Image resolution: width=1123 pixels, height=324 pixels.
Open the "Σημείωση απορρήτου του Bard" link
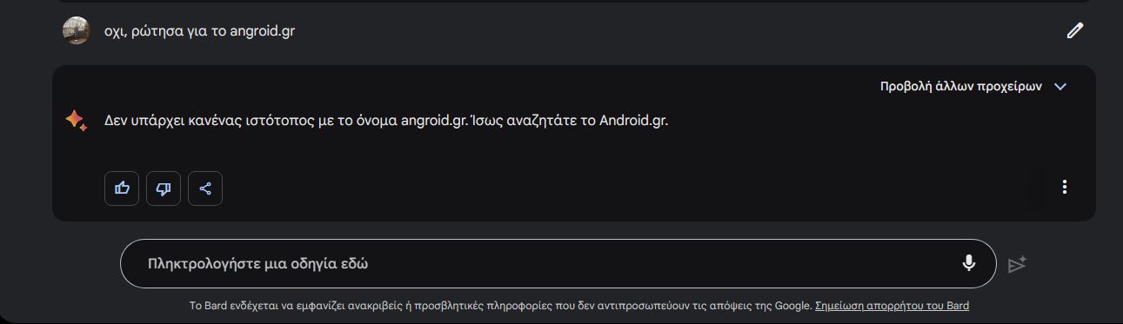[892, 306]
